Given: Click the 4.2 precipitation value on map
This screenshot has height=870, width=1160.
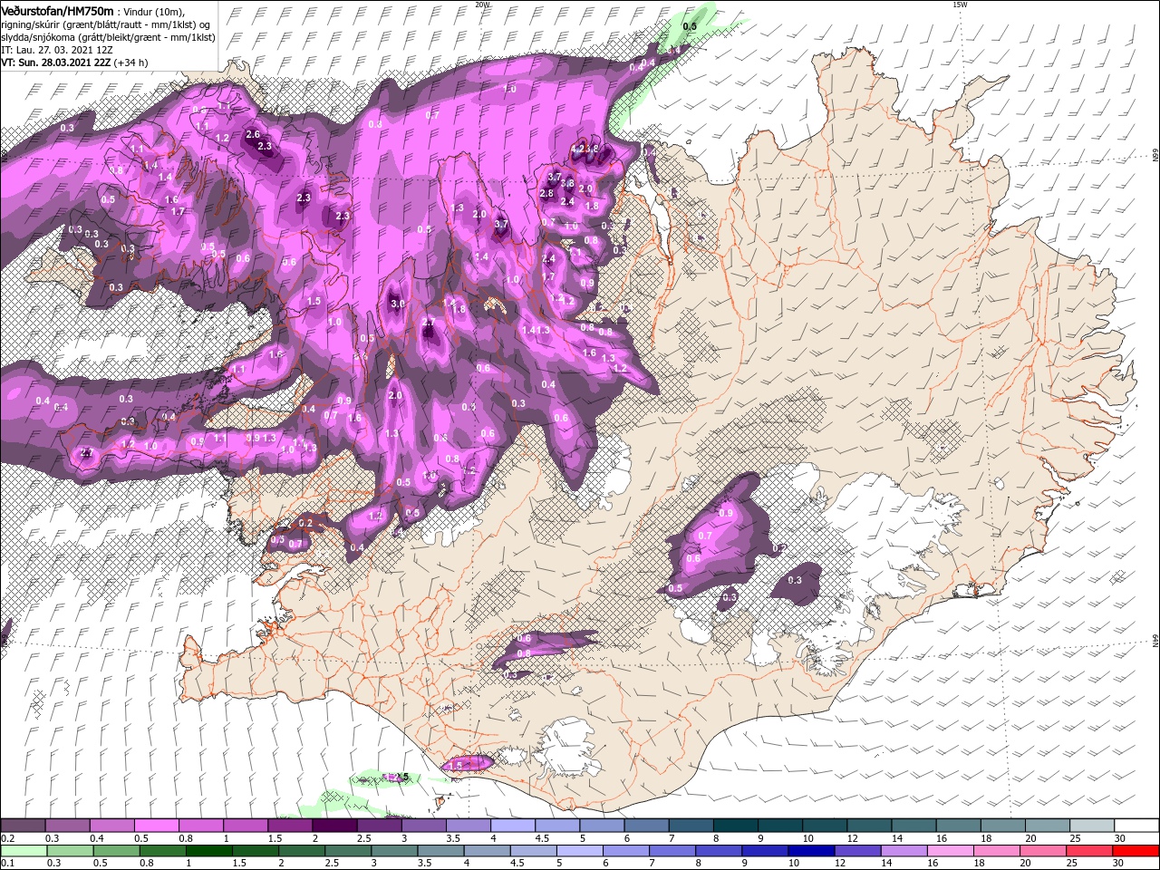Looking at the screenshot, I should click(577, 148).
